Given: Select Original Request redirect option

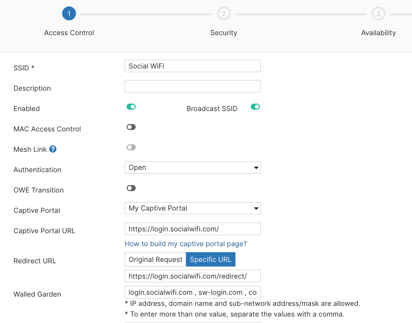Looking at the screenshot, I should point(155,260).
